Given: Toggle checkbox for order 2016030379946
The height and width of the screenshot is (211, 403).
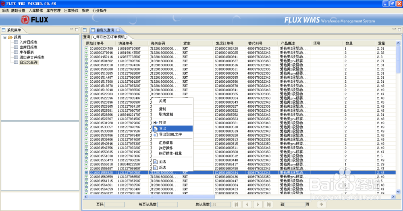Looking at the screenshot, I should point(86,52).
